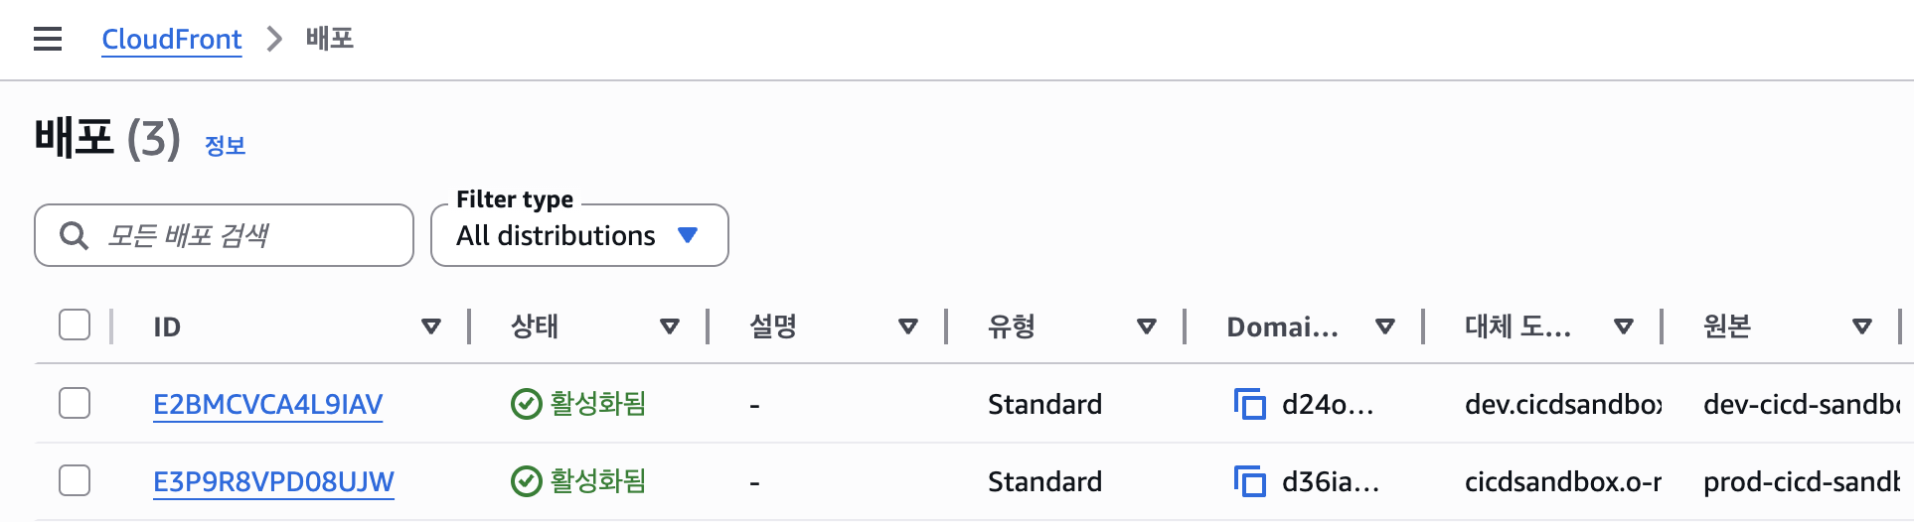Sort by the 유형 column arrow
The image size is (1914, 522).
[1147, 326]
